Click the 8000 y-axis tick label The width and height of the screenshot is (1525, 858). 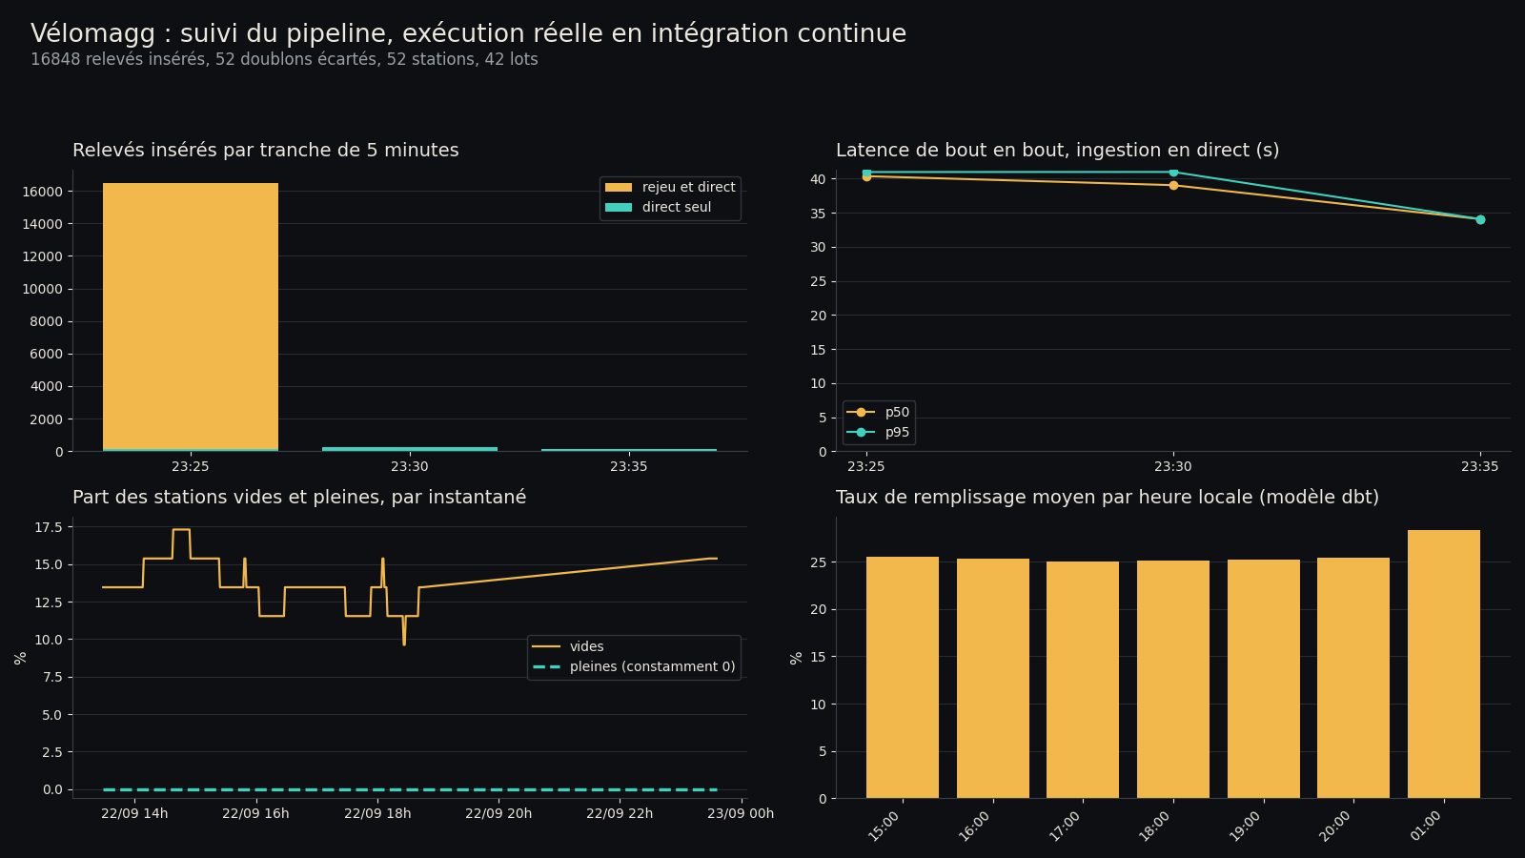pyautogui.click(x=46, y=321)
